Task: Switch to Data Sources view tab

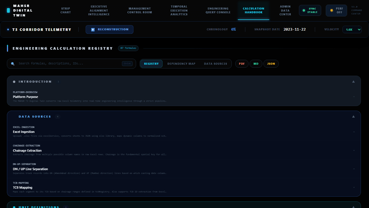Action: (x=216, y=64)
